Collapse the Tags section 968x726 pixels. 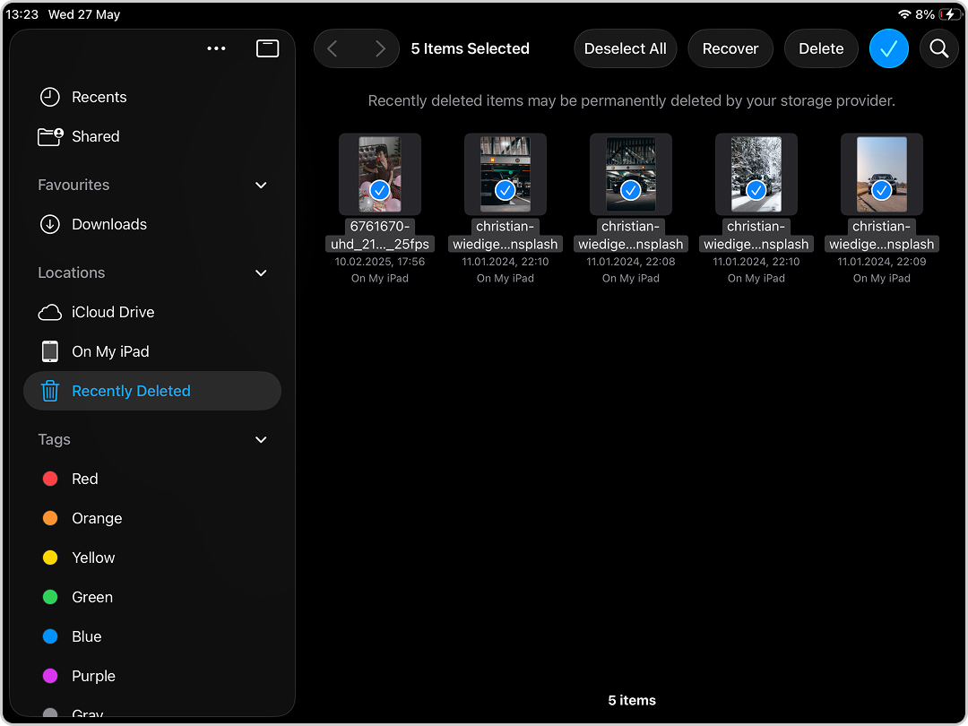tap(261, 439)
